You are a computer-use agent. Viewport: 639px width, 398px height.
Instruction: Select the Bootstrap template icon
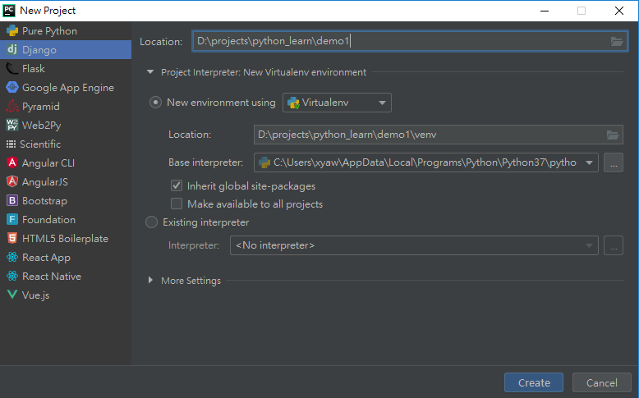pos(12,201)
